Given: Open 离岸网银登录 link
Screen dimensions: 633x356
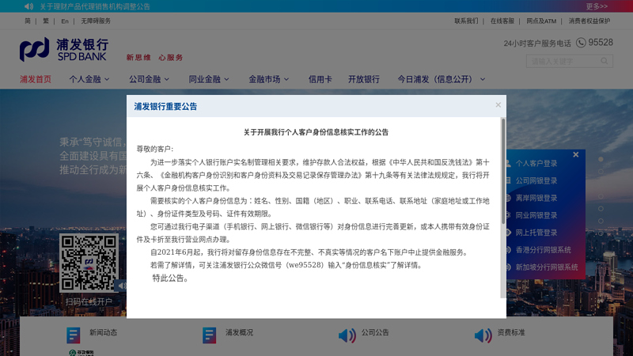Looking at the screenshot, I should pos(536,198).
